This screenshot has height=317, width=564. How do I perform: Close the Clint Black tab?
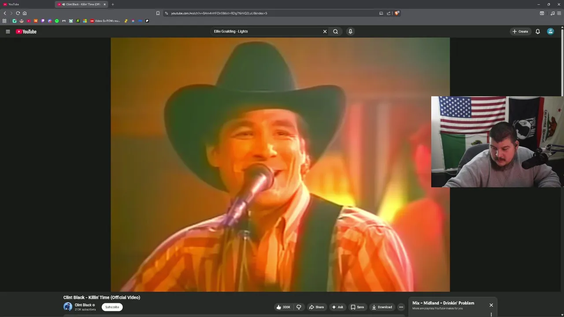pyautogui.click(x=104, y=4)
